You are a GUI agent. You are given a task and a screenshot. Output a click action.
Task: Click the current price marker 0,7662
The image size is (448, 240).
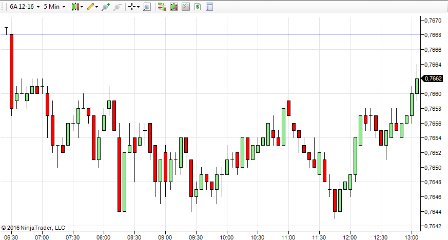pyautogui.click(x=433, y=78)
